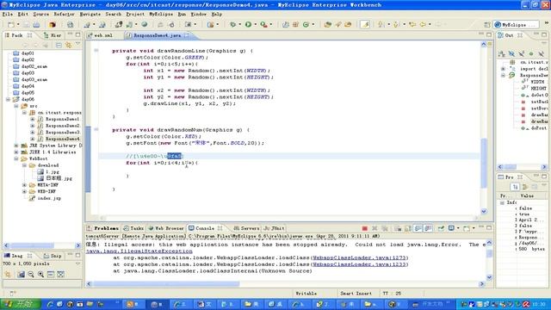Click the console horizontal scrollbar thumb
Screen dimensions: 551x310
pos(166,283)
